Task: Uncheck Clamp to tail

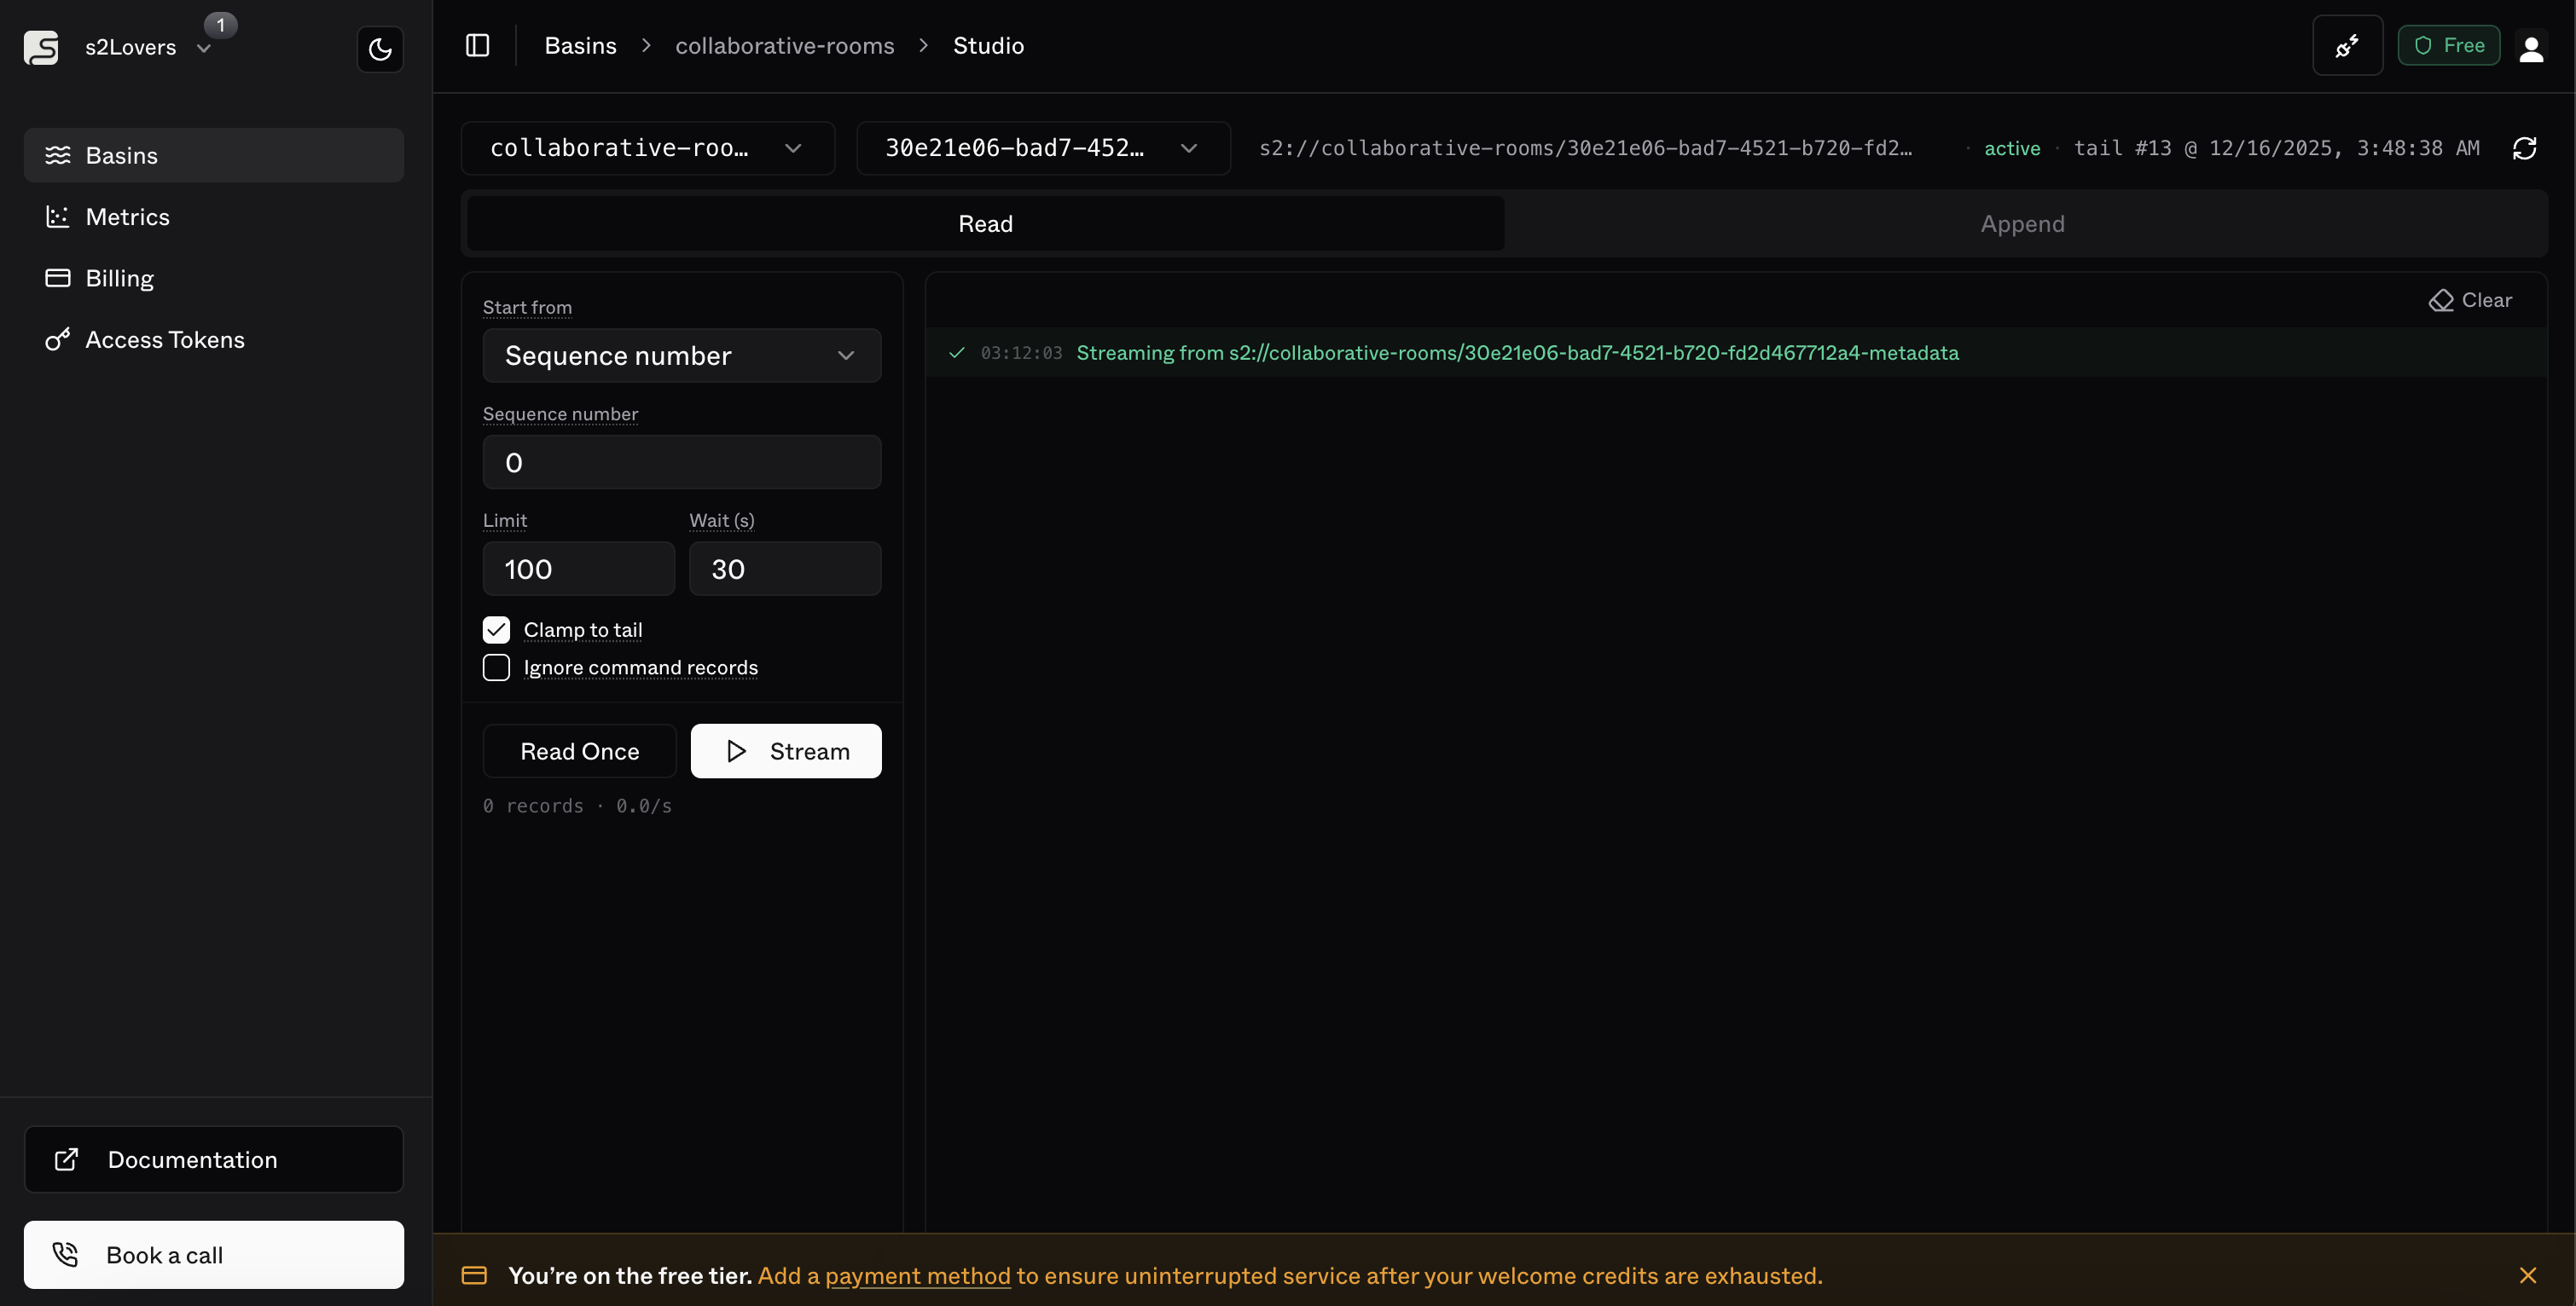Action: pyautogui.click(x=496, y=629)
